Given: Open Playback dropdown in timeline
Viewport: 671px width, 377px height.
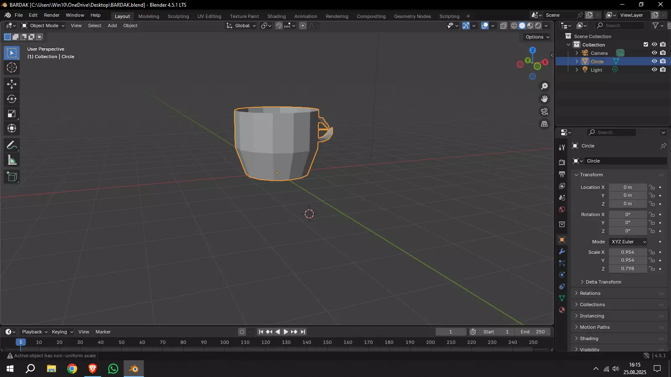Looking at the screenshot, I should click(x=34, y=332).
